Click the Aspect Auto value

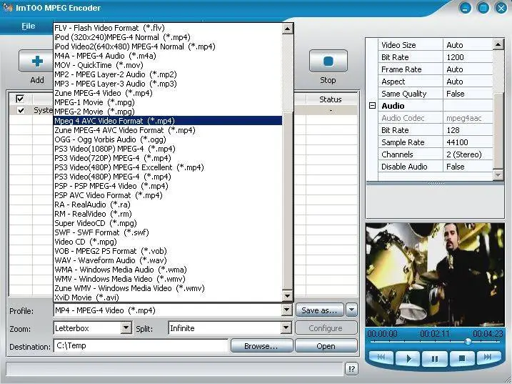point(468,82)
